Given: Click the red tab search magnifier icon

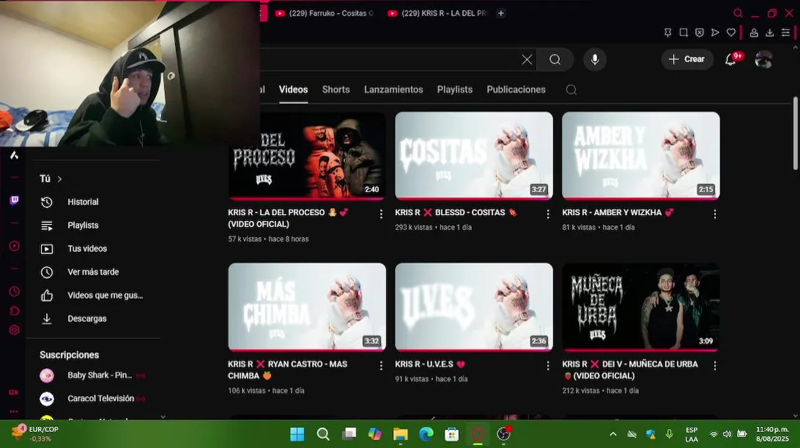Looking at the screenshot, I should coord(738,13).
